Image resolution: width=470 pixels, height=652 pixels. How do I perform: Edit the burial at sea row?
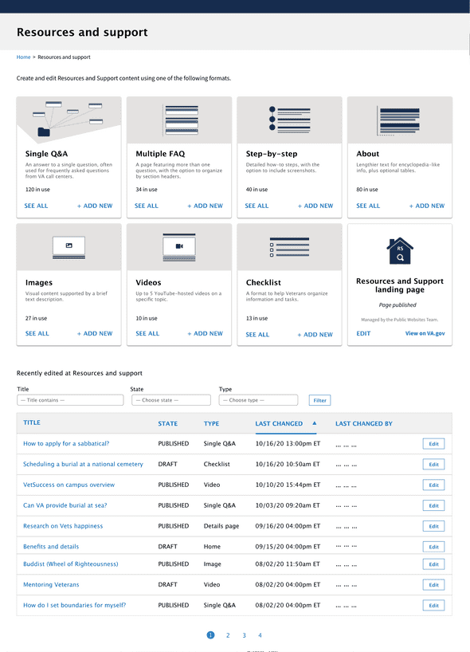pyautogui.click(x=433, y=505)
